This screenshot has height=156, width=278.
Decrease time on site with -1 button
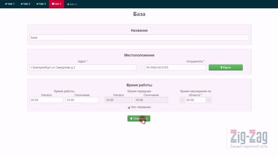coord(182,100)
